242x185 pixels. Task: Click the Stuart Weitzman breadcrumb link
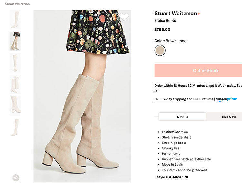(x=17, y=4)
